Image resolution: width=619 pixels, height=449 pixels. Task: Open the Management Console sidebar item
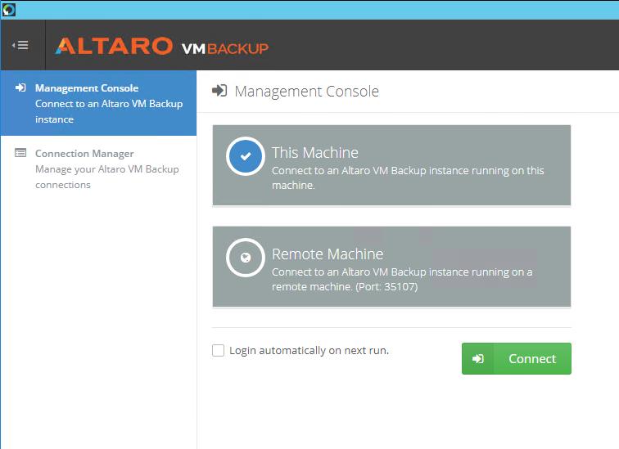[98, 103]
